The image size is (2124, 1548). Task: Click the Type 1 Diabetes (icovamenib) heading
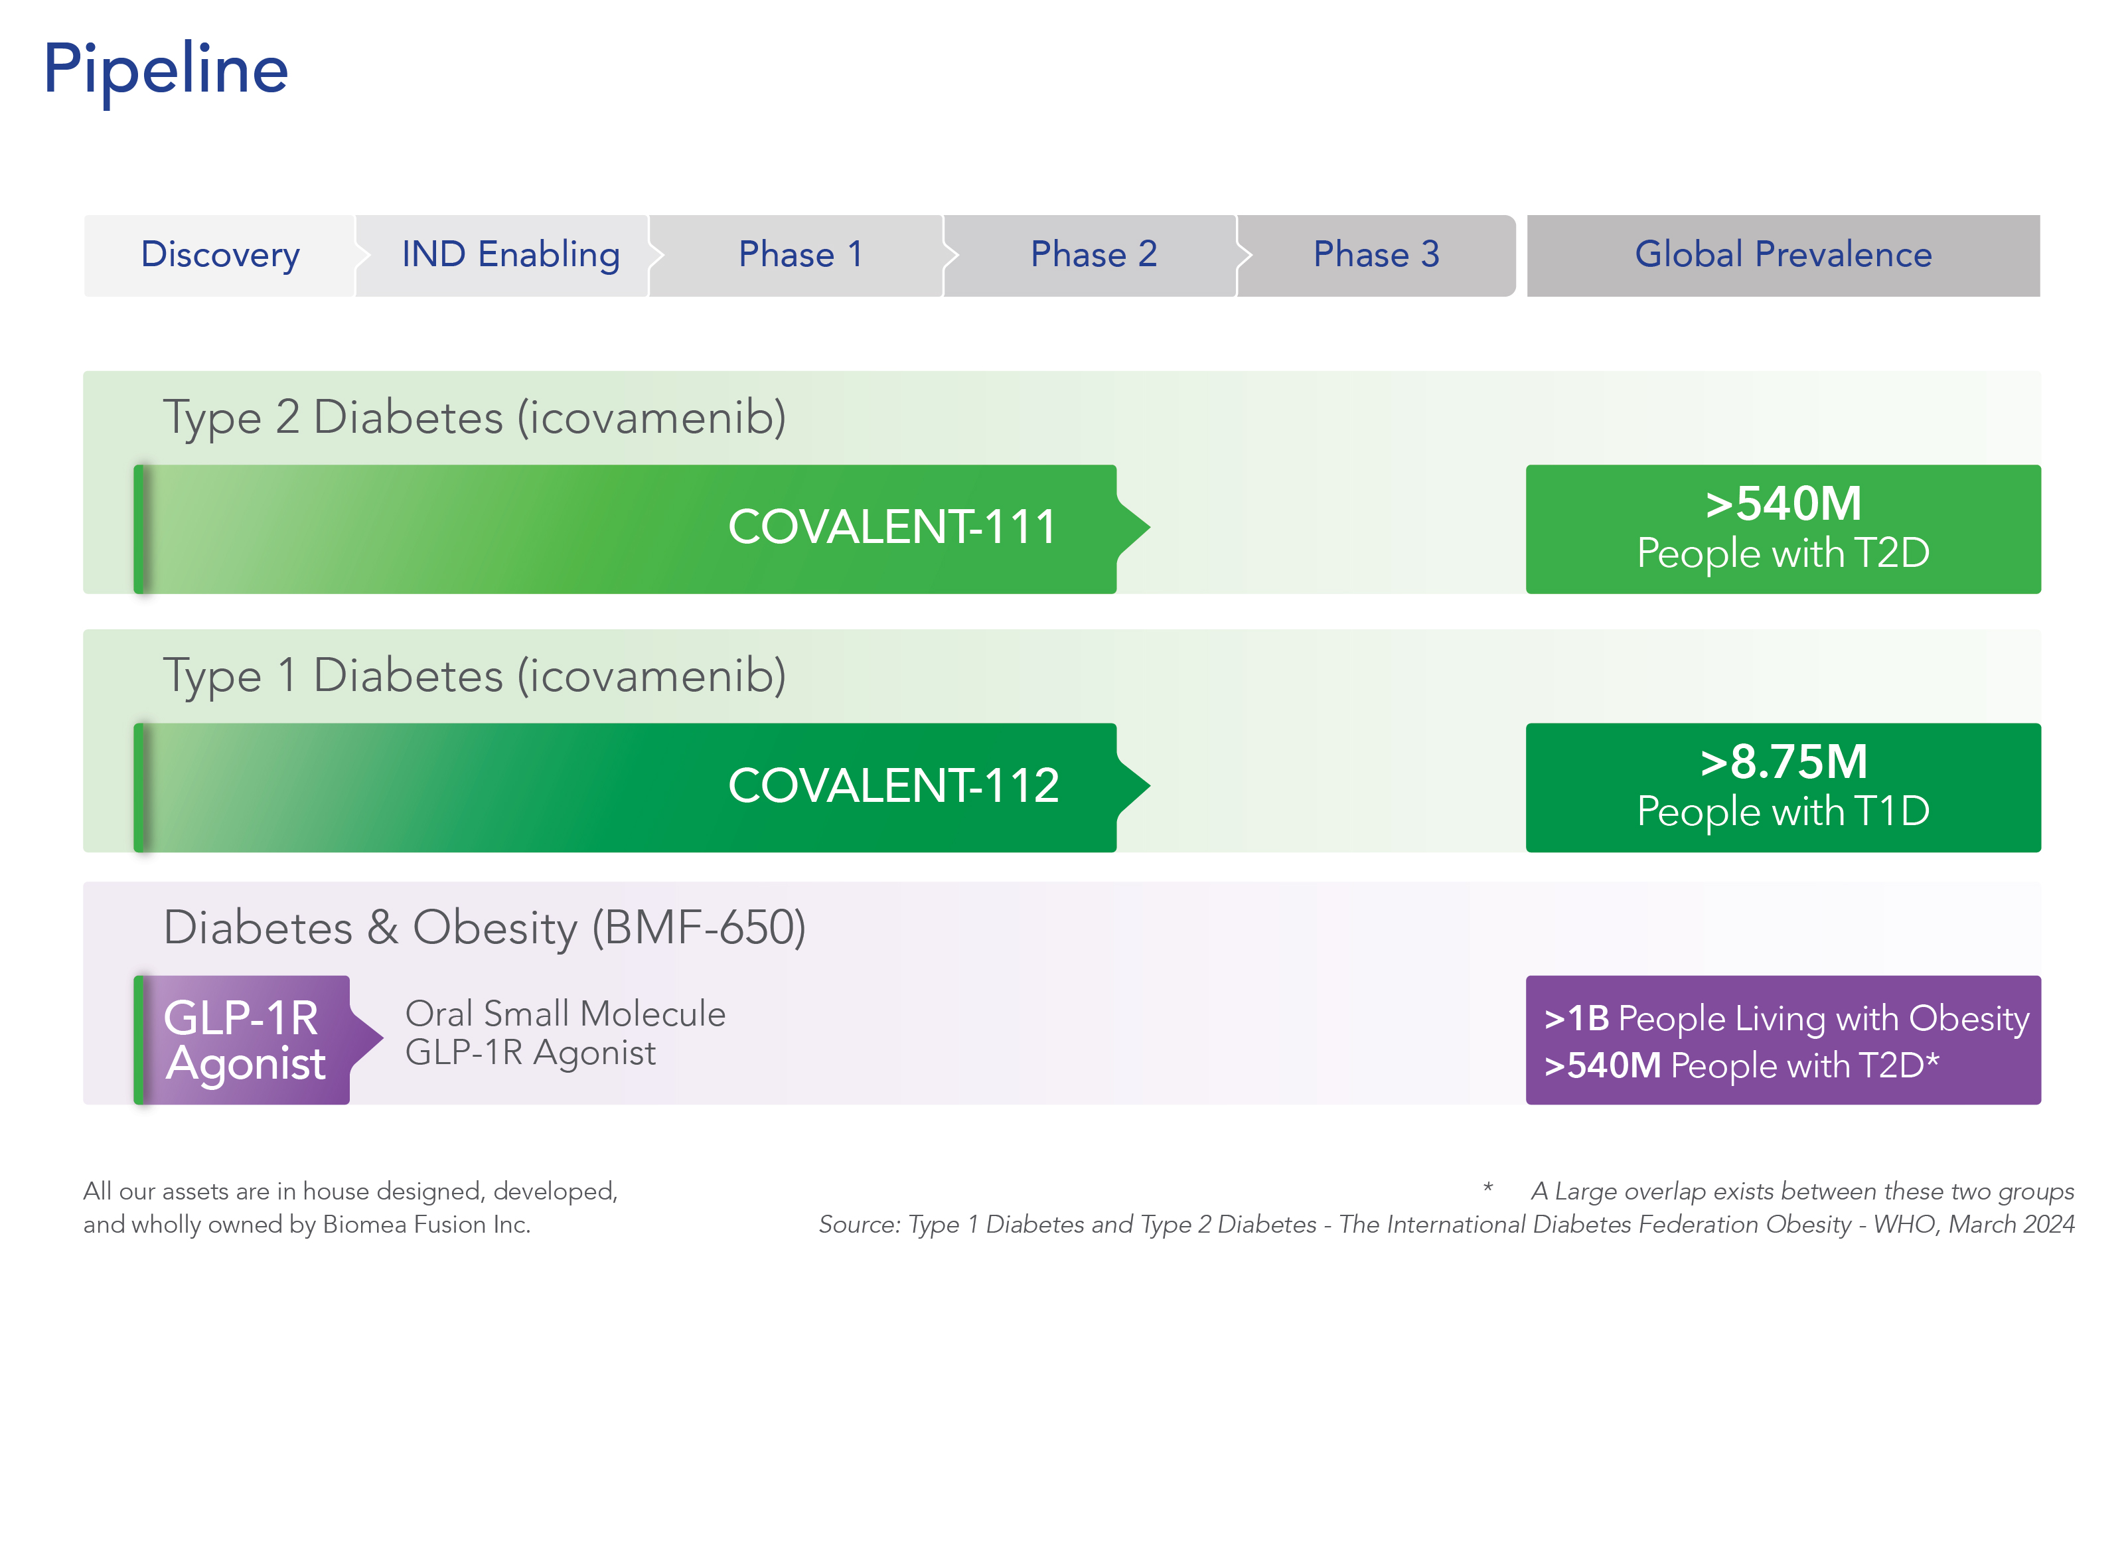tap(474, 676)
